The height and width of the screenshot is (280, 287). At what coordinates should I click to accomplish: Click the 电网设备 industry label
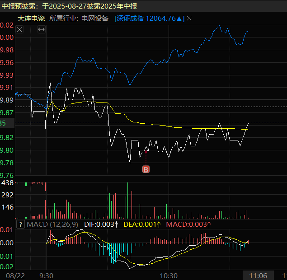pos(95,19)
